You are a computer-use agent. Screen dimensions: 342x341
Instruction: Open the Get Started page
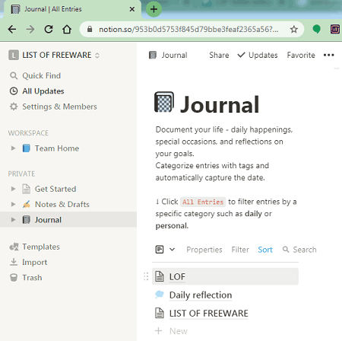click(x=55, y=189)
